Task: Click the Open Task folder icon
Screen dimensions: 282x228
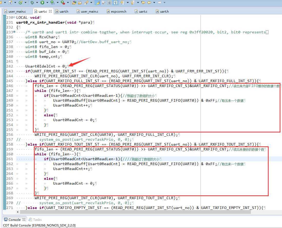Action: [80, 3]
